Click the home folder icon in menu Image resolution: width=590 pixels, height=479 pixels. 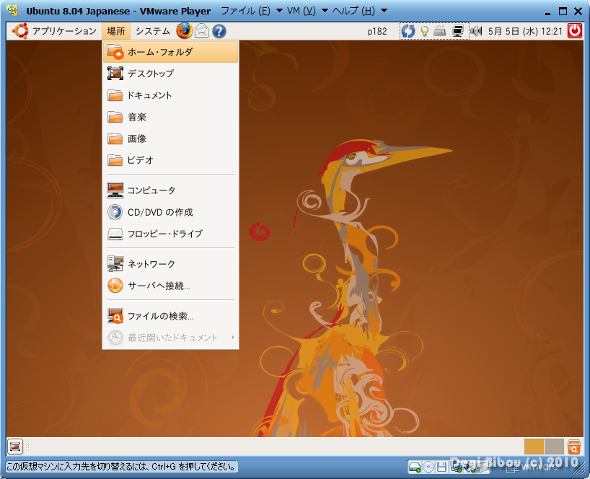click(x=115, y=52)
